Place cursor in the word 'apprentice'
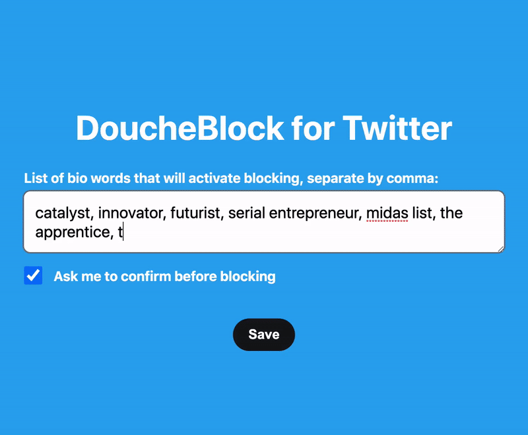The width and height of the screenshot is (528, 435). (73, 232)
